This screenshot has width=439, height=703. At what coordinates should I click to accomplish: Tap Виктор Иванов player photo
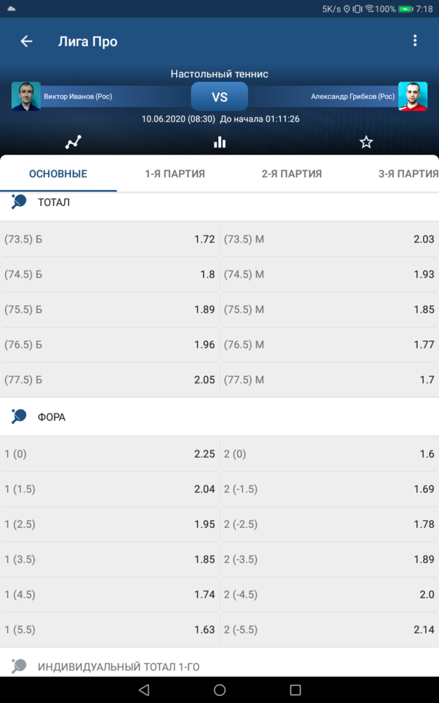click(26, 96)
